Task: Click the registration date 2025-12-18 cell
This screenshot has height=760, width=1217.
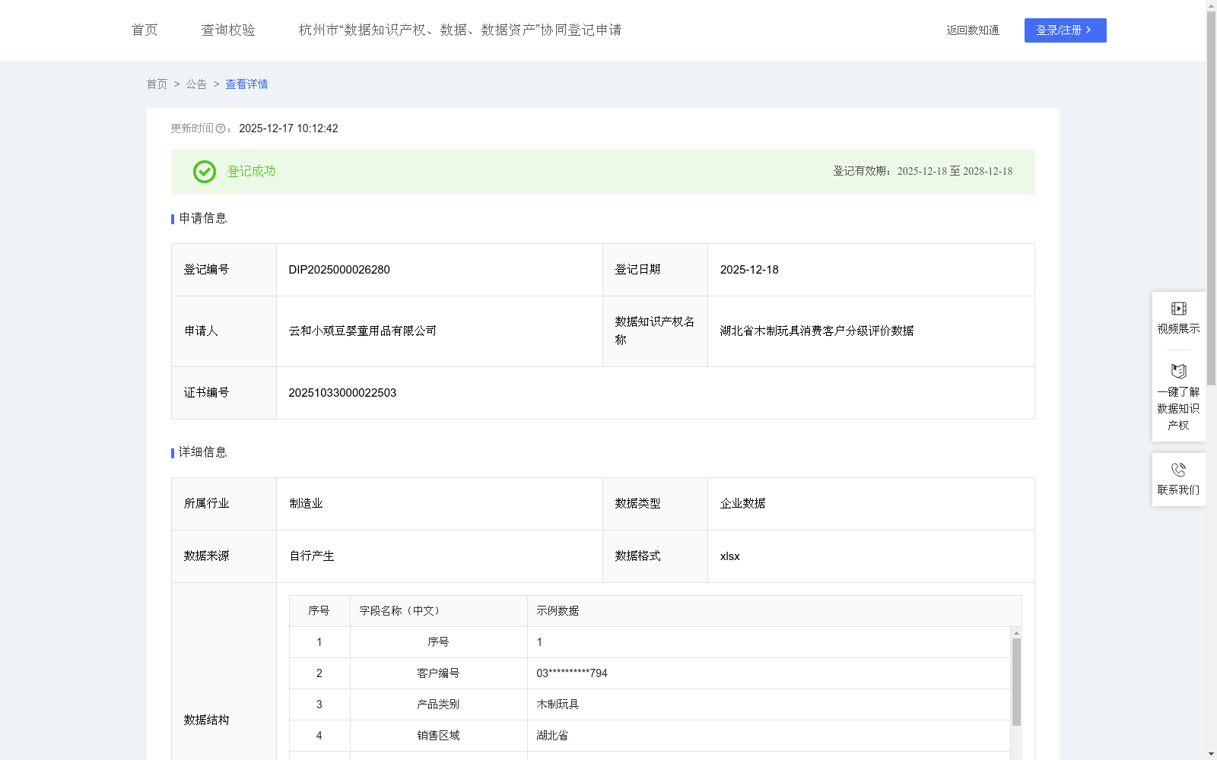Action: (871, 270)
